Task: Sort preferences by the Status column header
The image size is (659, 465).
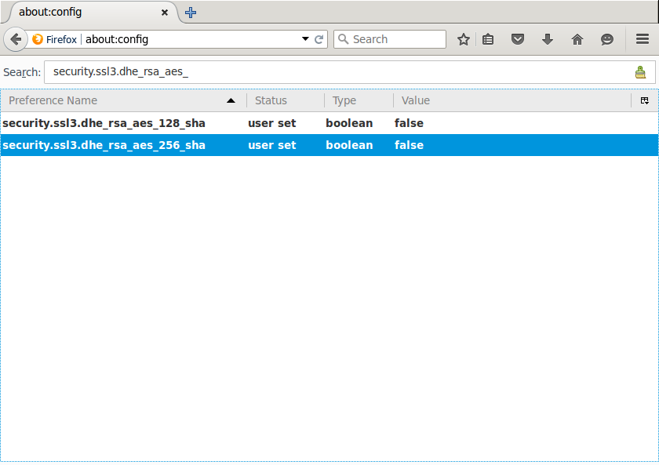Action: click(x=271, y=100)
